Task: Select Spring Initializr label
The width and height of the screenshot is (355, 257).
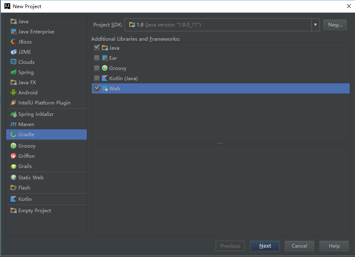Action: (36, 114)
